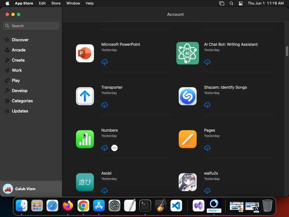The height and width of the screenshot is (217, 289).
Task: Launch Firefox from the Dock
Action: (68, 206)
